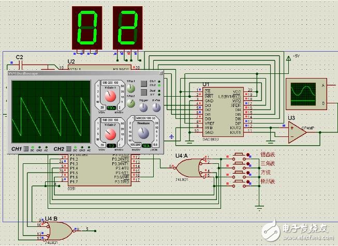The image size is (338, 246).
Task: Click the Y-Pos 1 green knob
Action: click(131, 88)
